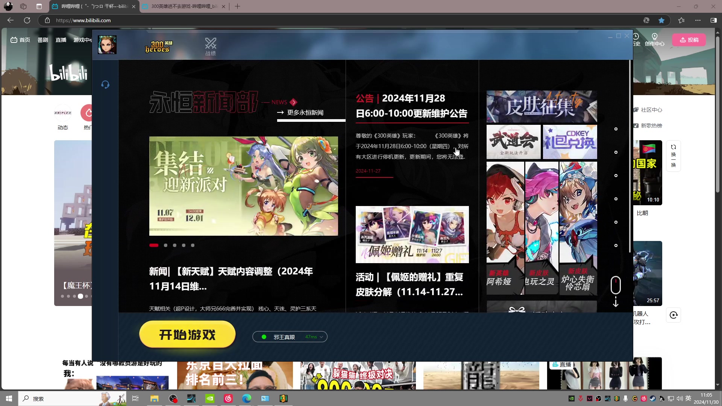The height and width of the screenshot is (406, 722).
Task: View the 炉心失衡 伶芯扇 skin card
Action: click(x=578, y=228)
